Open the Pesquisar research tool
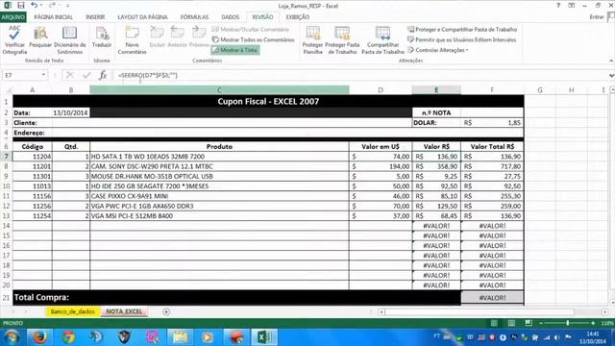 pyautogui.click(x=40, y=37)
